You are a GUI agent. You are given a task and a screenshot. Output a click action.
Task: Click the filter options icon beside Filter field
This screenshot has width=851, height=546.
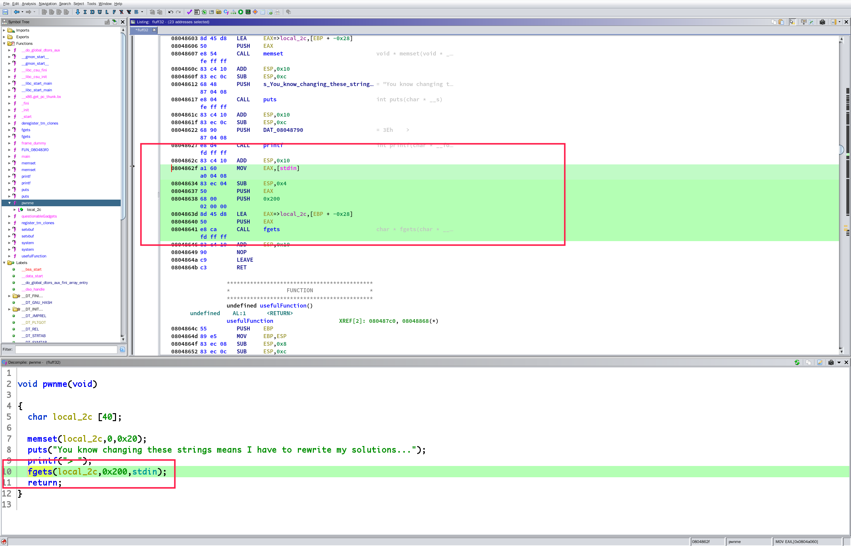[x=122, y=350]
